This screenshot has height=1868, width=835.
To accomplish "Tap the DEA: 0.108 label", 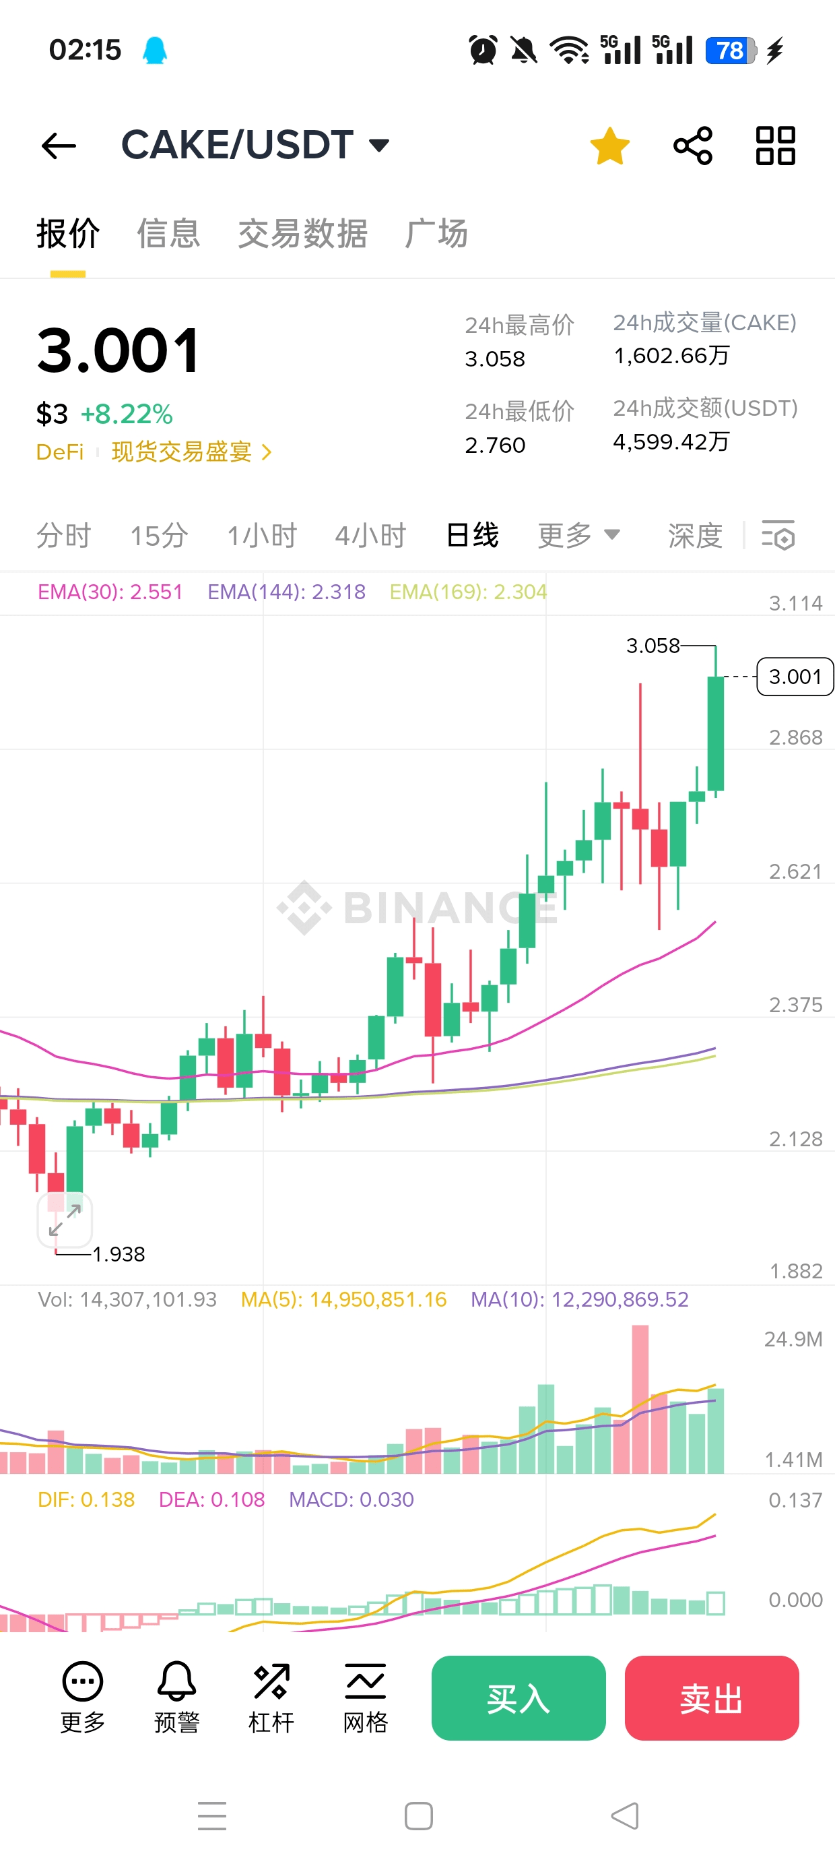I will pos(211,1499).
